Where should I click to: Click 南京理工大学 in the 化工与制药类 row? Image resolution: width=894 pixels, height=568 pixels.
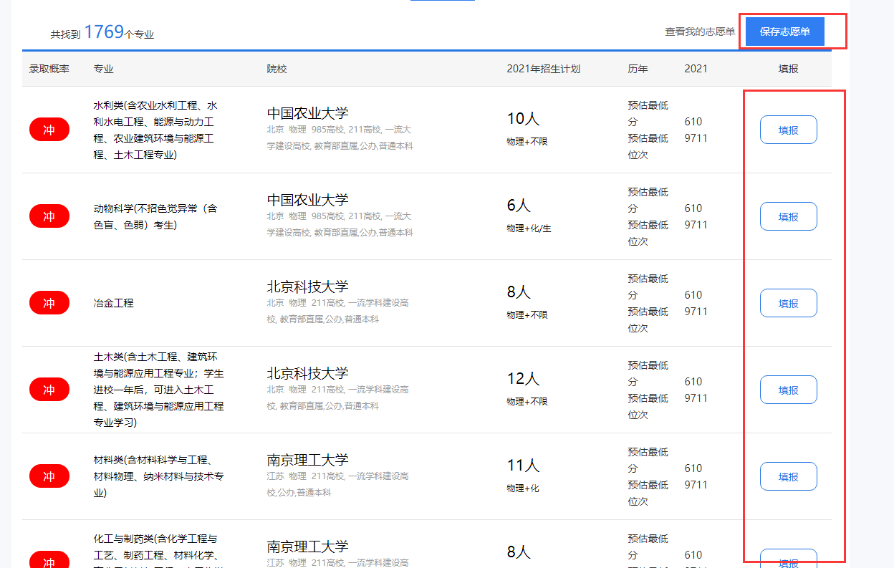(308, 547)
